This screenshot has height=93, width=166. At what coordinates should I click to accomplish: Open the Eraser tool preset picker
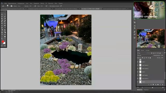tap(3, 6)
